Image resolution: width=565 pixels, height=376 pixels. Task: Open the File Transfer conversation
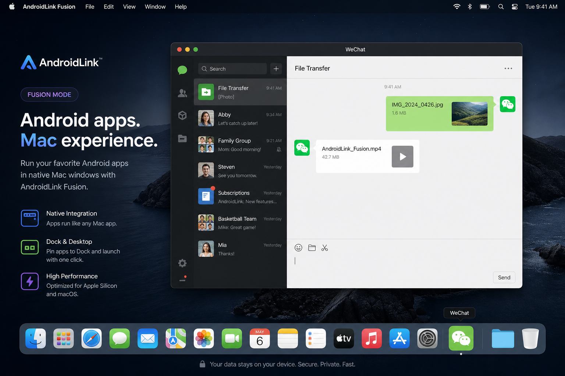pos(240,92)
